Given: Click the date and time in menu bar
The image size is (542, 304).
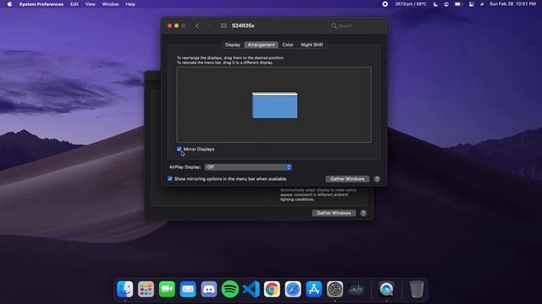Looking at the screenshot, I should coord(512,4).
